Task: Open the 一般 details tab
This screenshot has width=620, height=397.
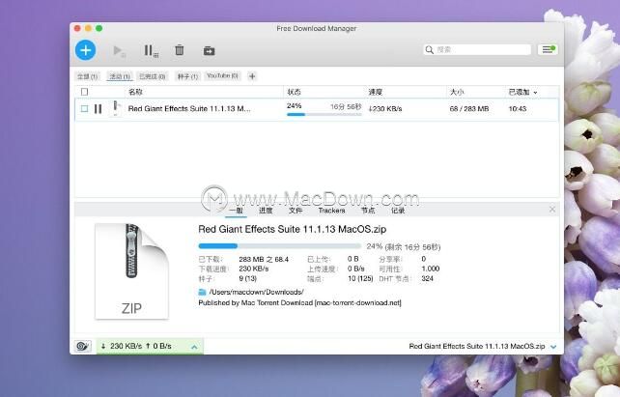Action: coord(236,211)
